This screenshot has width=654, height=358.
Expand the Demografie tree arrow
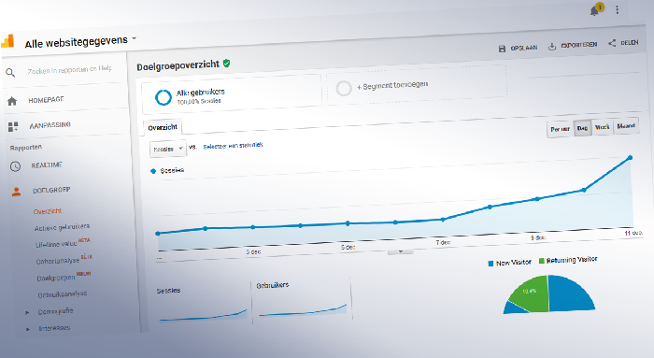(x=27, y=312)
